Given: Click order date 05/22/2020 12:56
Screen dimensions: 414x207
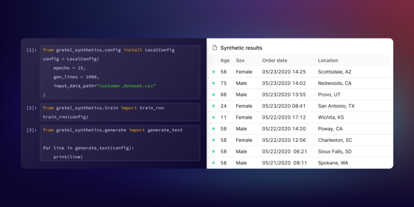Looking at the screenshot, I should tap(284, 140).
